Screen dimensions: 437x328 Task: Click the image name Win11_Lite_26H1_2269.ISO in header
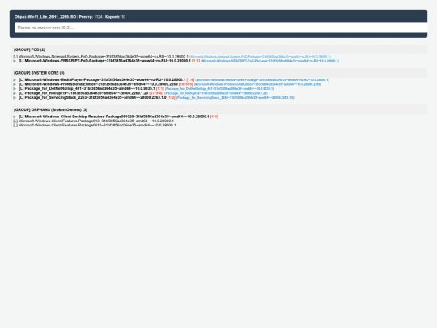52,17
